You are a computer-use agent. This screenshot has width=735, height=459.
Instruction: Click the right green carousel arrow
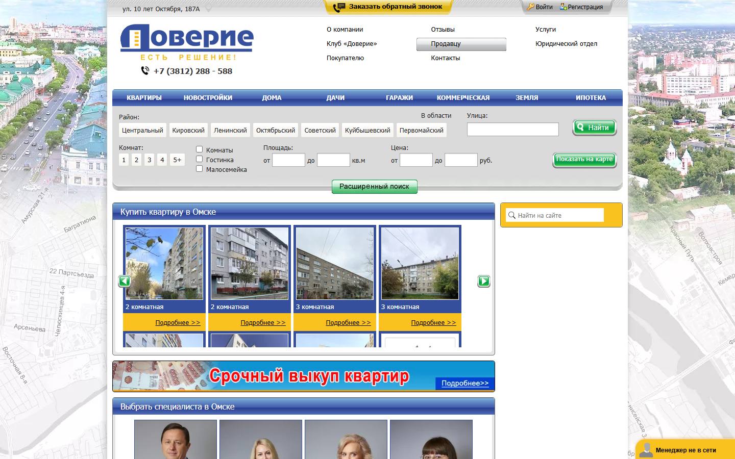tap(484, 281)
